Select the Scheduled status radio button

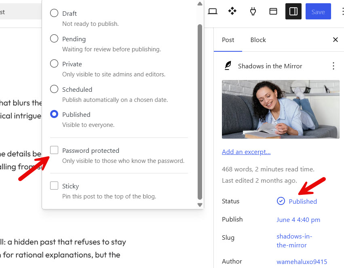coord(54,89)
